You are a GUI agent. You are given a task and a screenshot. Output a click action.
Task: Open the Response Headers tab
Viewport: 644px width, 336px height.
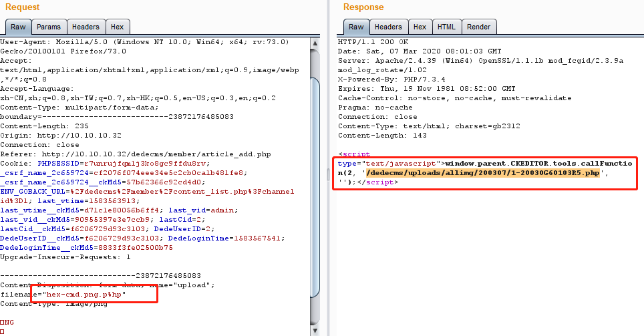click(x=388, y=27)
